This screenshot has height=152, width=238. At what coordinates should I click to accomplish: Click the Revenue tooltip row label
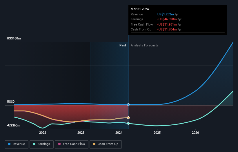point(137,14)
